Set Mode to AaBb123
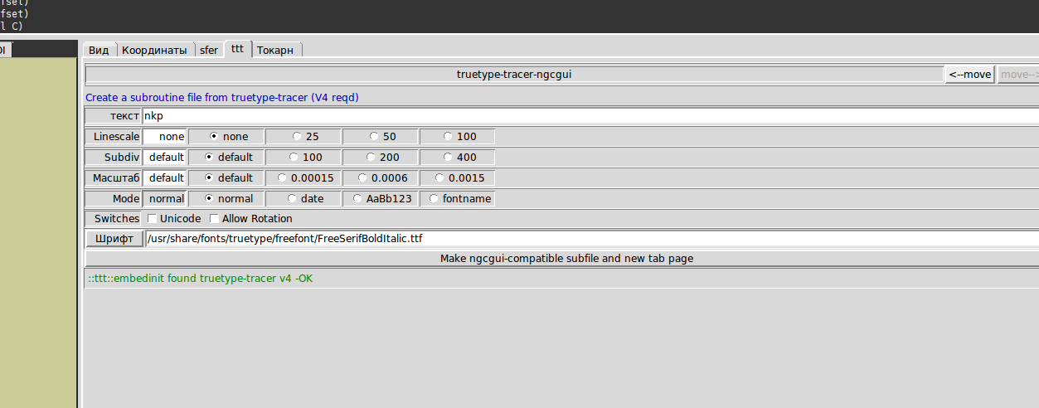The width and height of the screenshot is (1039, 408). (382, 198)
